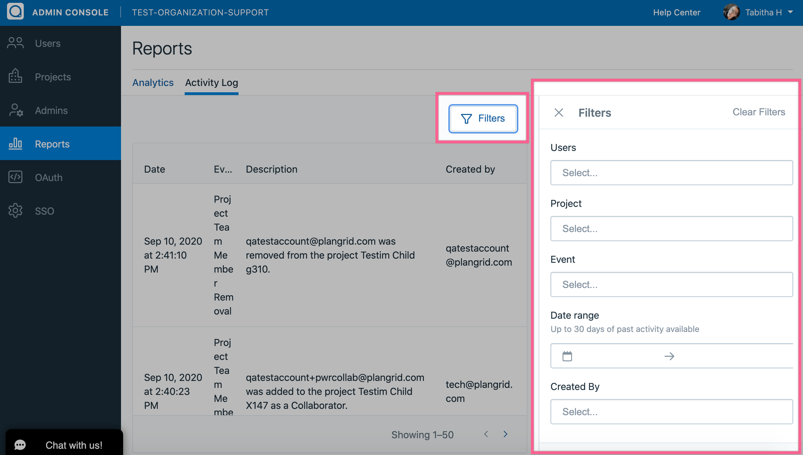The width and height of the screenshot is (803, 455).
Task: Click the Projects building icon
Action: coord(15,76)
